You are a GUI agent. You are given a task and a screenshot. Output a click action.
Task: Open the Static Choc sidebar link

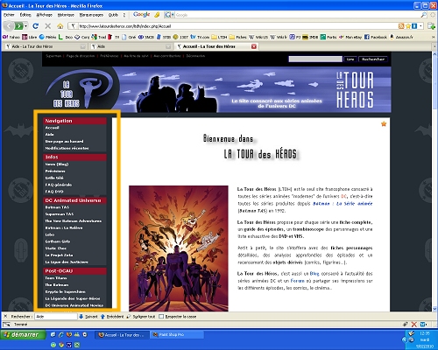[x=56, y=248]
